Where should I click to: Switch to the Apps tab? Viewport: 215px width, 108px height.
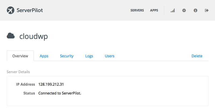(44, 56)
